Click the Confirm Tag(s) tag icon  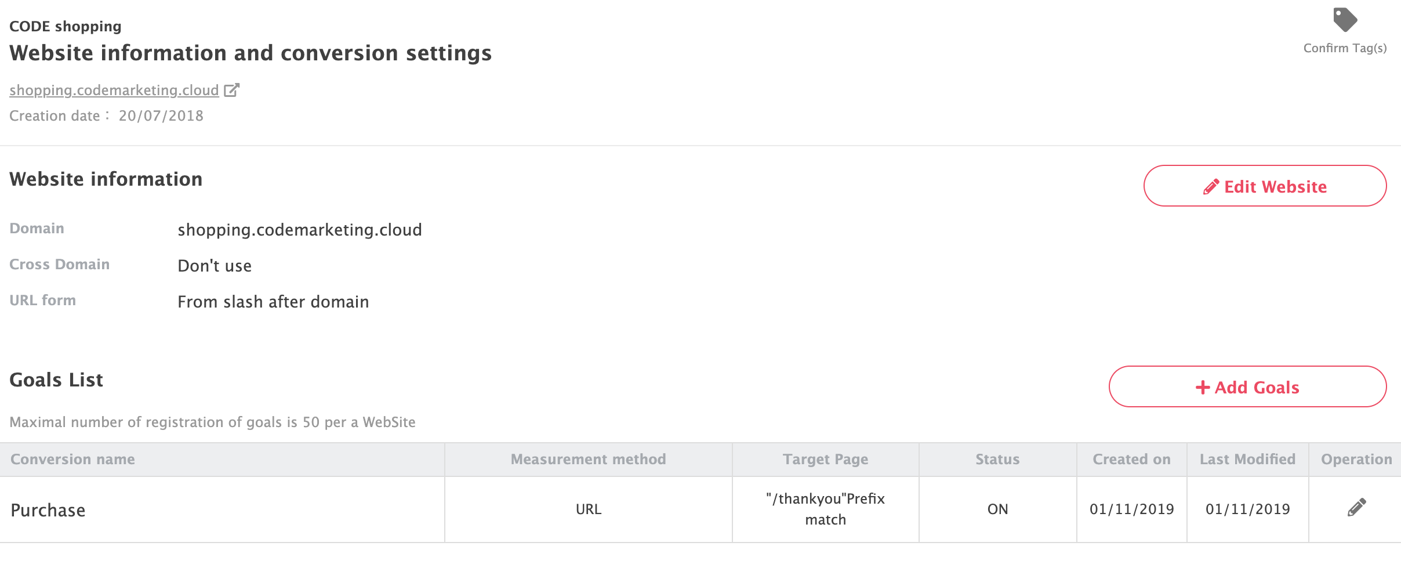[x=1345, y=20]
